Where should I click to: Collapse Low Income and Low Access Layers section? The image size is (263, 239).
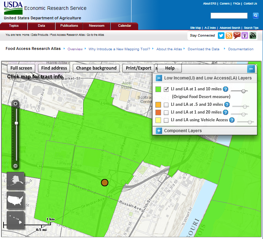pyautogui.click(x=159, y=78)
